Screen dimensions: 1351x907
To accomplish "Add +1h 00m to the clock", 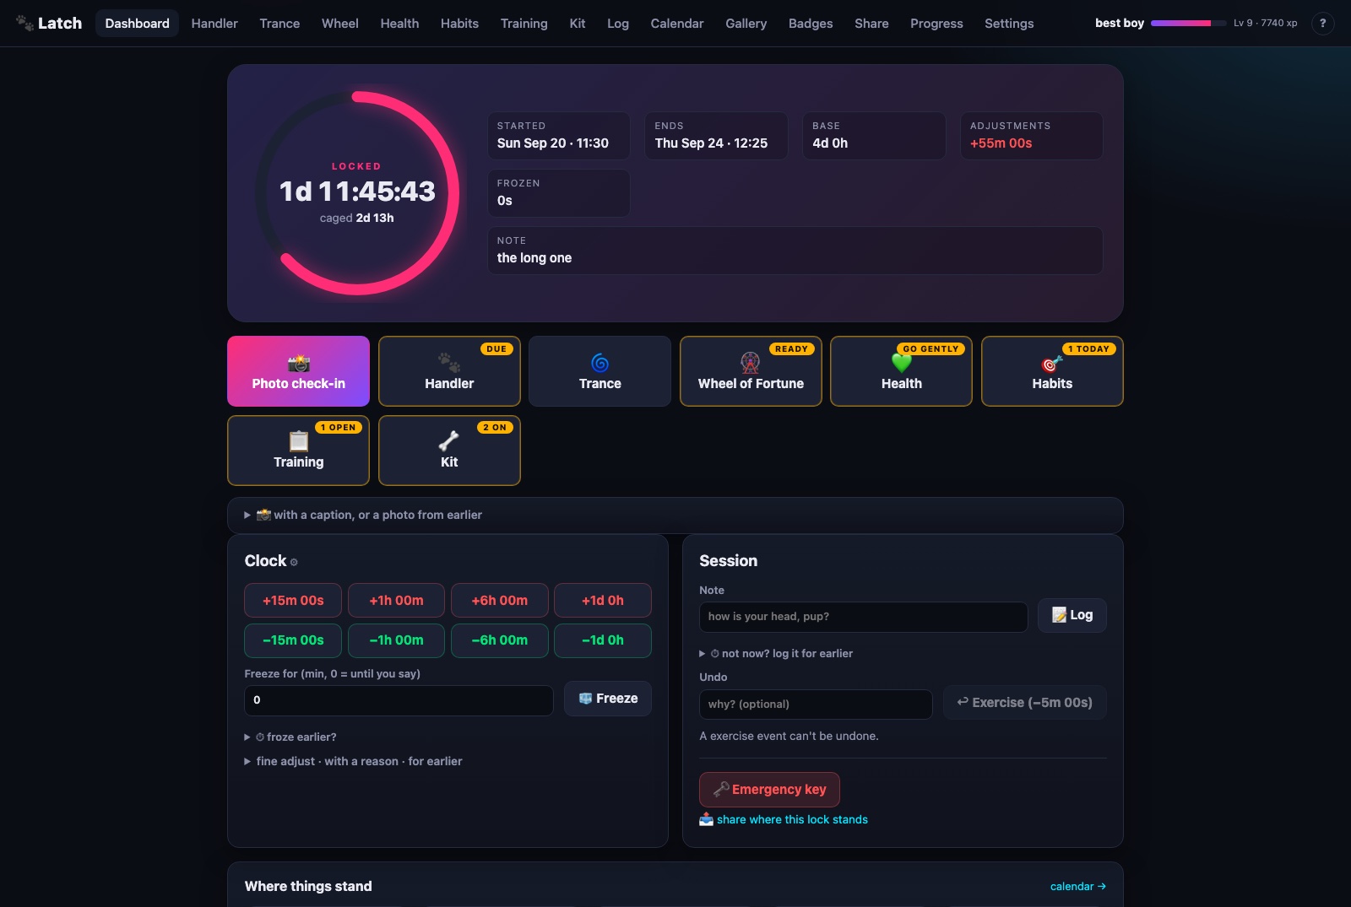I will (396, 601).
